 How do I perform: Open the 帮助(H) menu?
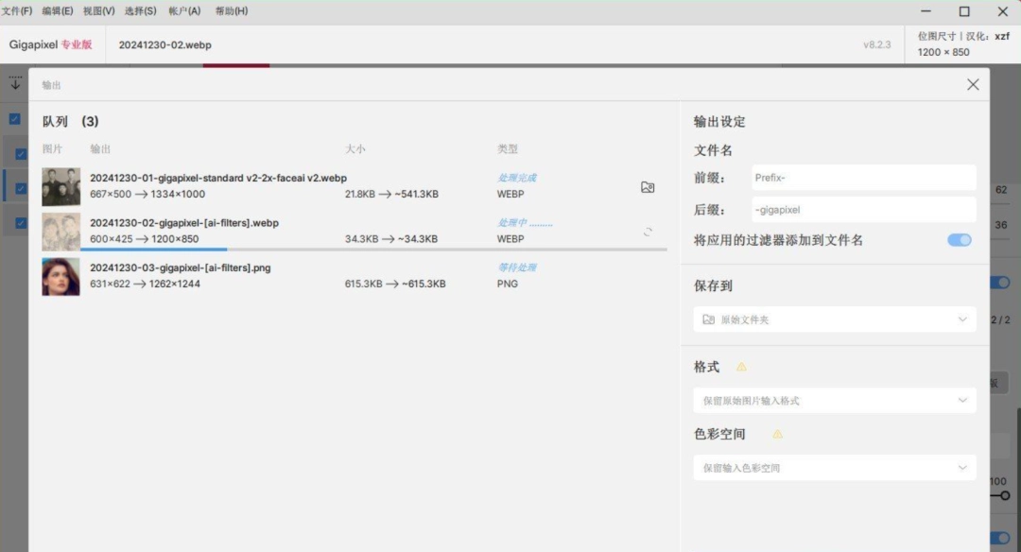(x=232, y=11)
